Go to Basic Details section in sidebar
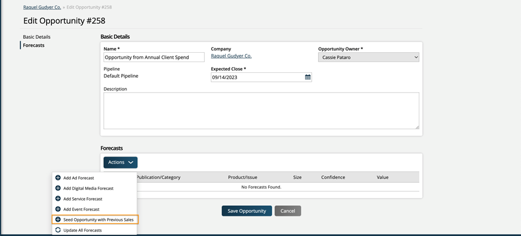Viewport: 521px width, 236px height. pyautogui.click(x=37, y=37)
